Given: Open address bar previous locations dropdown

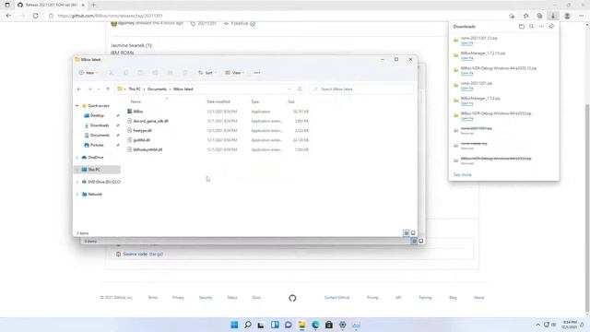Looking at the screenshot, I should pyautogui.click(x=289, y=89).
